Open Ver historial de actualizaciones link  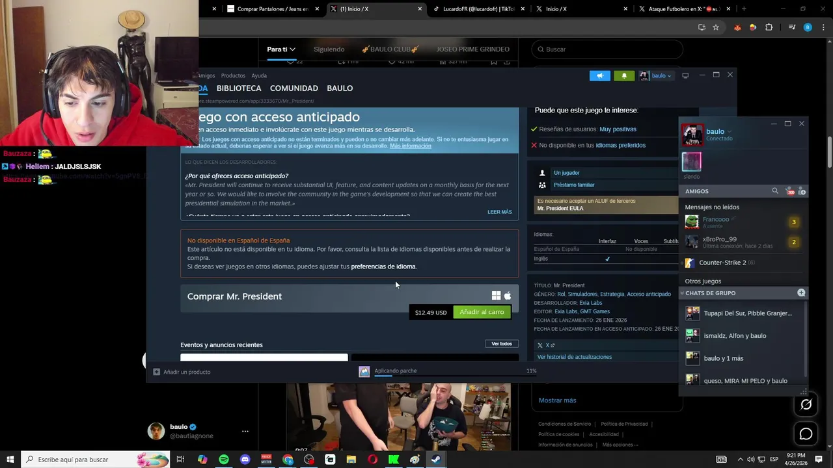[x=575, y=357]
